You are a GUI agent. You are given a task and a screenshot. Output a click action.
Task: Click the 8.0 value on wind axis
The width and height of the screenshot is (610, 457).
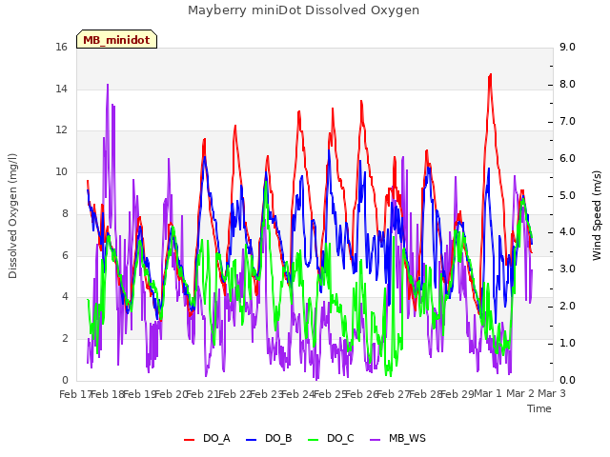pos(567,85)
